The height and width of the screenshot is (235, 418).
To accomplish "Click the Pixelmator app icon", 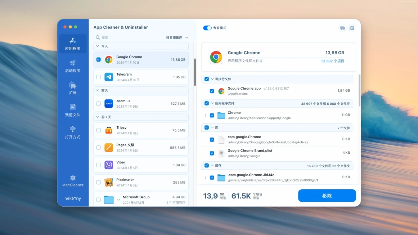I will (x=109, y=182).
